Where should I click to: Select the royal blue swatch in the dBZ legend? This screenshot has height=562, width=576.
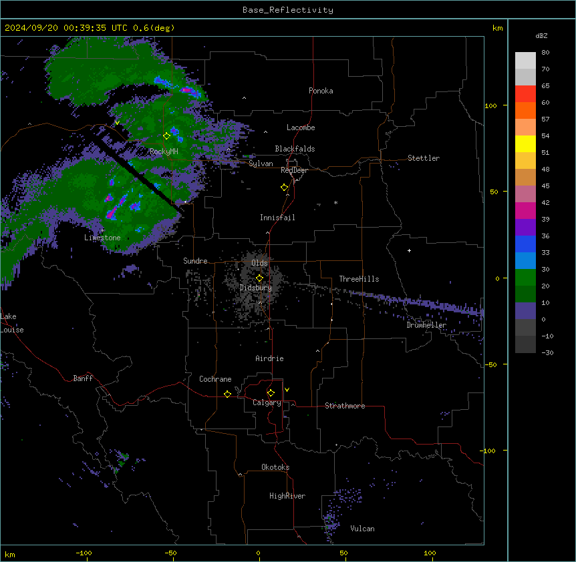[x=525, y=244]
